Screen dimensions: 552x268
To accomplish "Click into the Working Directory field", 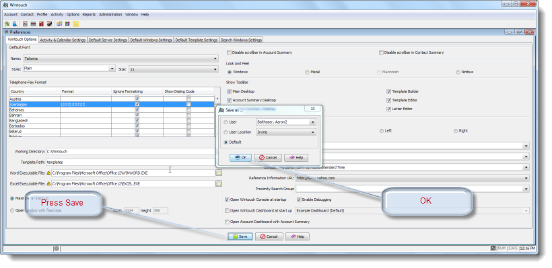I will 130,152.
